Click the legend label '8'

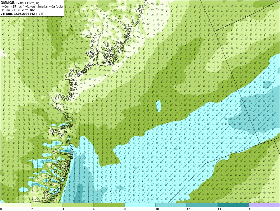125,209
